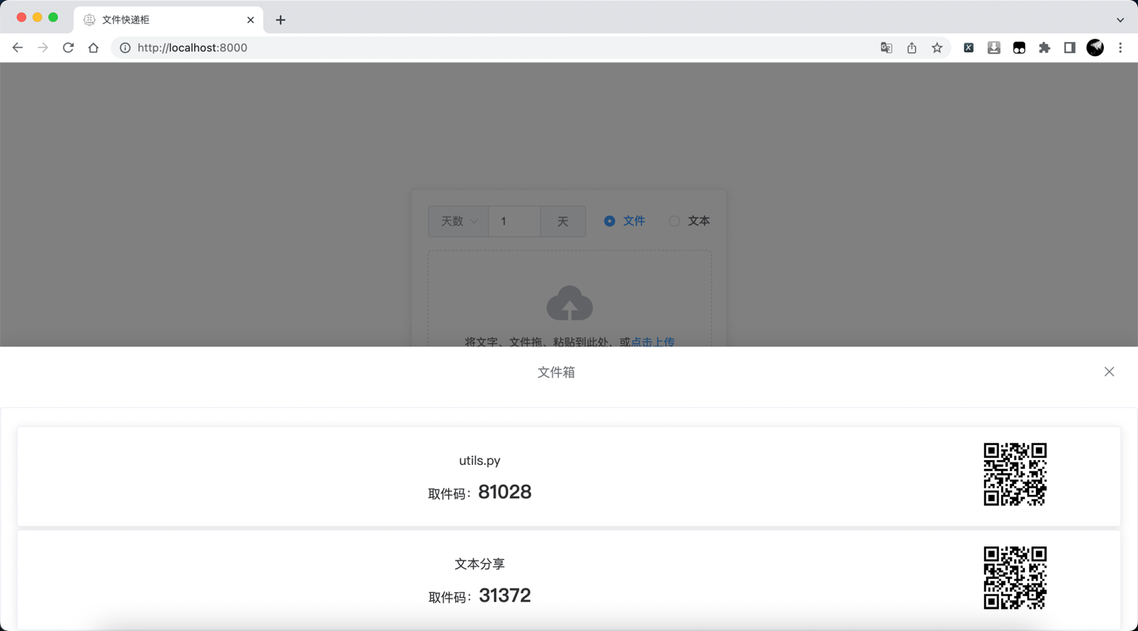Image resolution: width=1138 pixels, height=631 pixels.
Task: Open the site information icon in address bar
Action: click(124, 47)
